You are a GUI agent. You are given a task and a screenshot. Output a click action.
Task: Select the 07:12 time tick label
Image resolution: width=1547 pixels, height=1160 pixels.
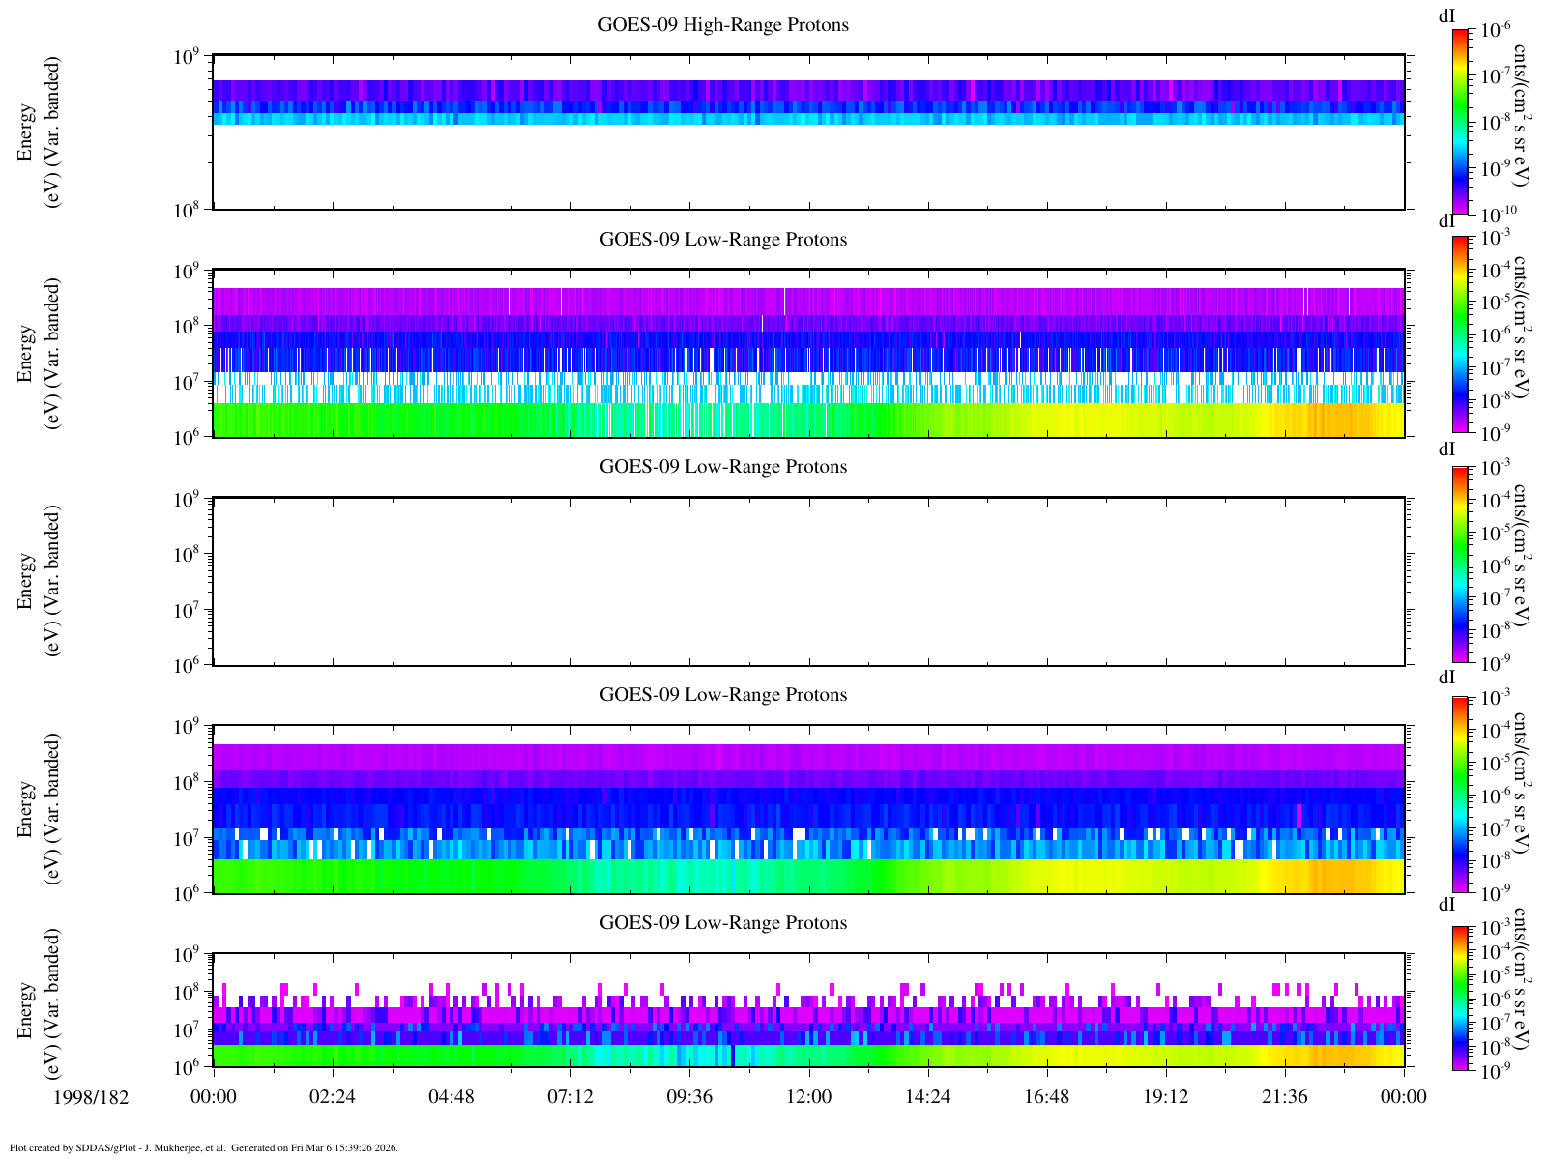[570, 1097]
